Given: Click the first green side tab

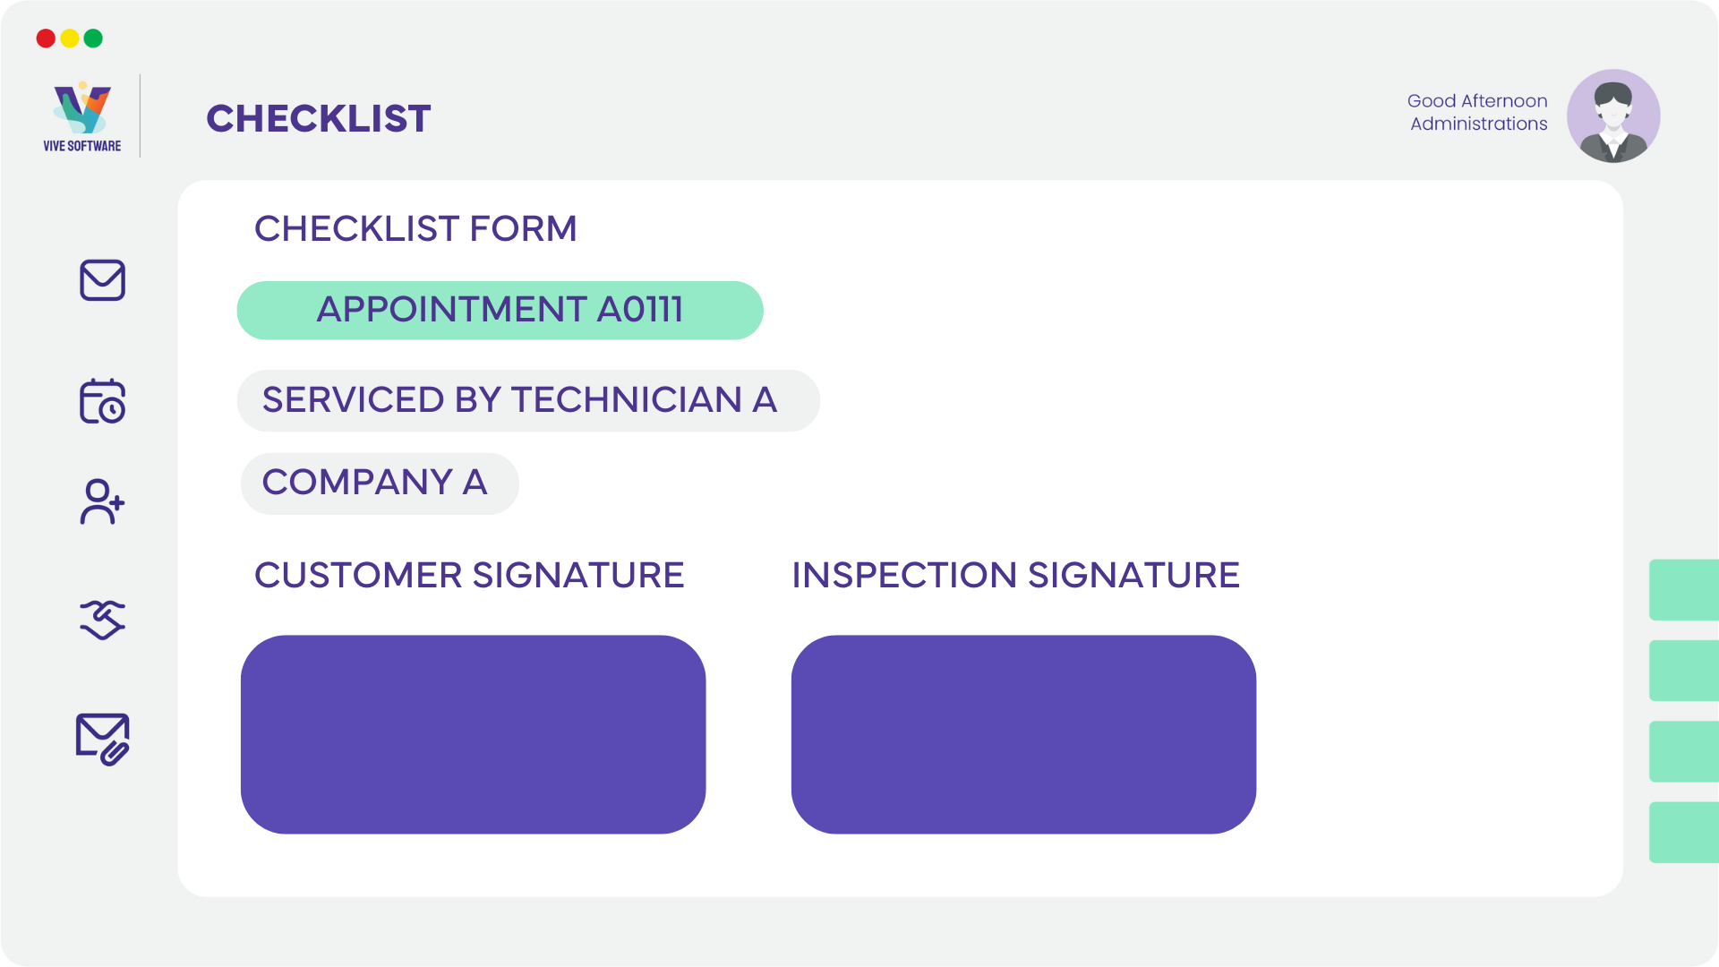Looking at the screenshot, I should 1684,590.
